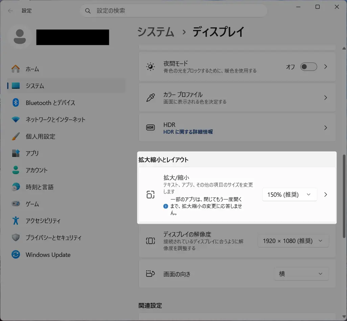Click システム in the breadcrumb
The height and width of the screenshot is (321, 347).
pos(156,32)
